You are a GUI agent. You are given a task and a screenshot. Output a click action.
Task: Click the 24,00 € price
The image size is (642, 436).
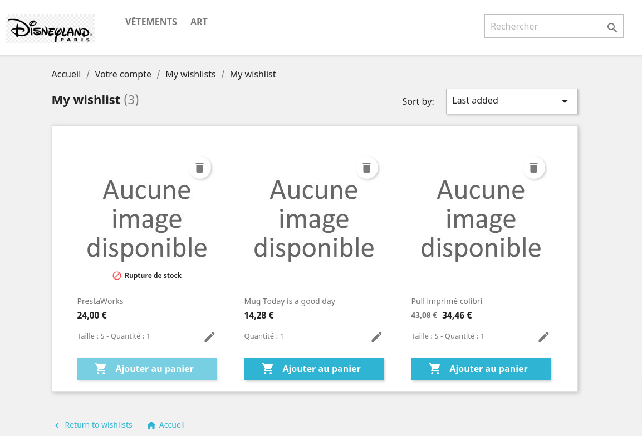pyautogui.click(x=92, y=315)
